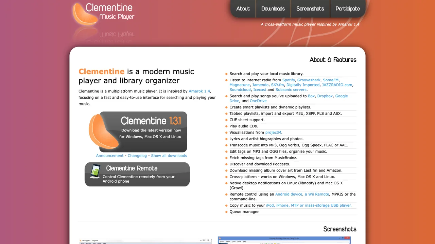Open the Digitally Imported link
The height and width of the screenshot is (244, 435).
pos(303,85)
